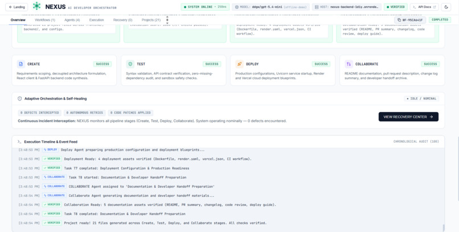Open VIEW RECOVERY CENTER
Image resolution: width=459 pixels, height=232 pixels.
408,117
